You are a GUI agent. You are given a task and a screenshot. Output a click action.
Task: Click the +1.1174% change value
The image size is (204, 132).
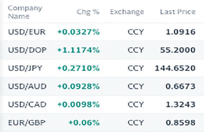tap(78, 50)
